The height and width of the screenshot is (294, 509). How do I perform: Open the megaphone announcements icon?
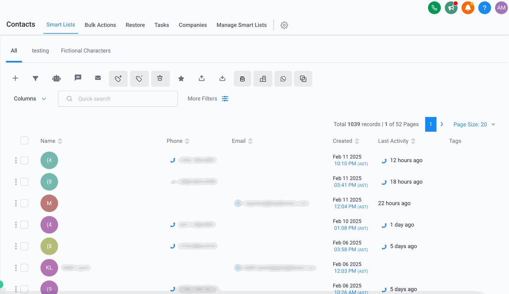pyautogui.click(x=451, y=8)
